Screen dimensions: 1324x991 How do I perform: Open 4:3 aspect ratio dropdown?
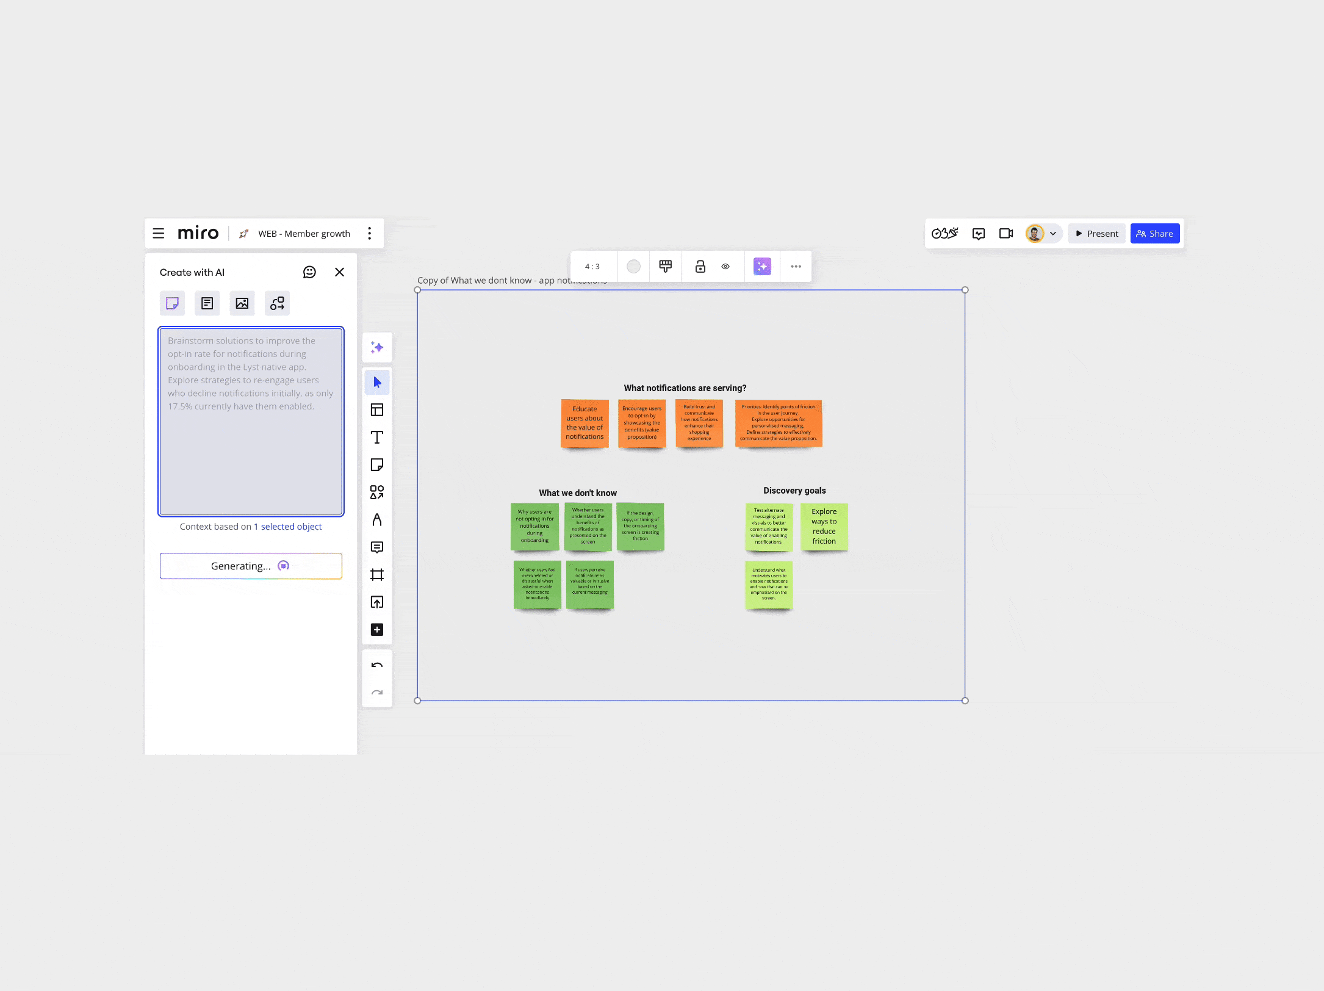tap(592, 267)
